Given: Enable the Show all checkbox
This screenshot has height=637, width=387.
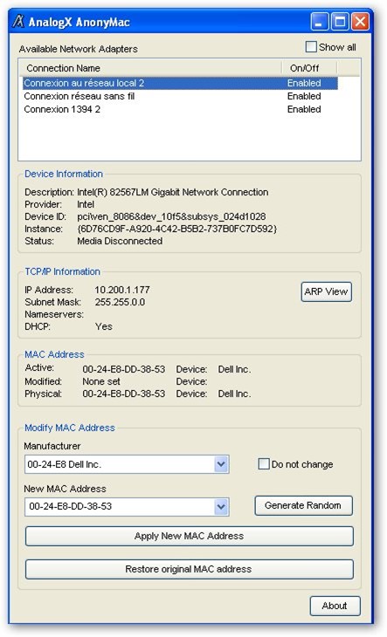Looking at the screenshot, I should (311, 47).
